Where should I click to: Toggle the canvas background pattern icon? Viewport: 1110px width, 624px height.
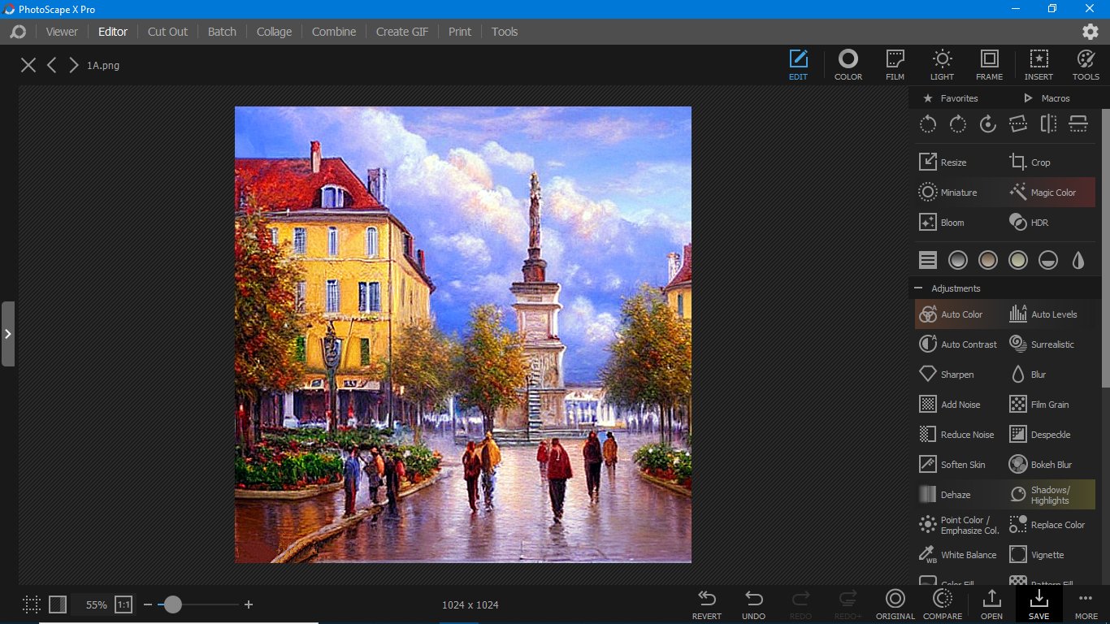pos(58,604)
